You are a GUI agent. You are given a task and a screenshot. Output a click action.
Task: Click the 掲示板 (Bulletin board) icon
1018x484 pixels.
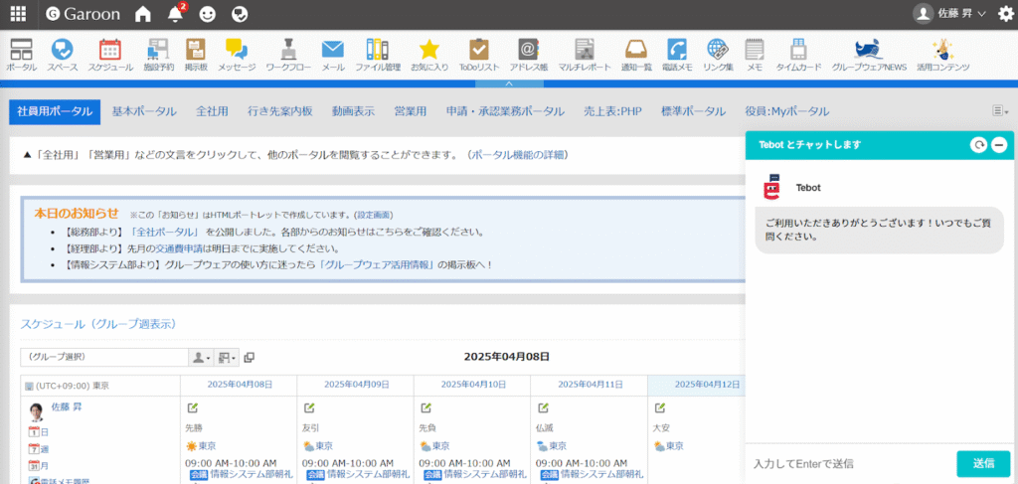[x=195, y=54]
